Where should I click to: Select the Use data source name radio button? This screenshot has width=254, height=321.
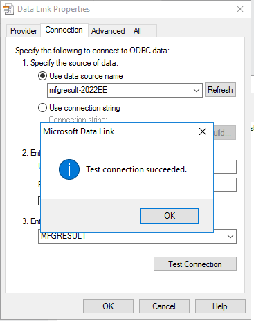[x=42, y=76]
